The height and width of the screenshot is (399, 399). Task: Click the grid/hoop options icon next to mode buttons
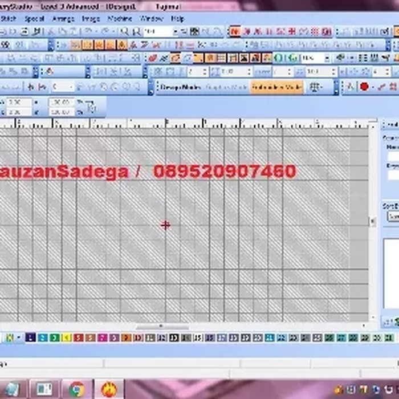click(315, 87)
